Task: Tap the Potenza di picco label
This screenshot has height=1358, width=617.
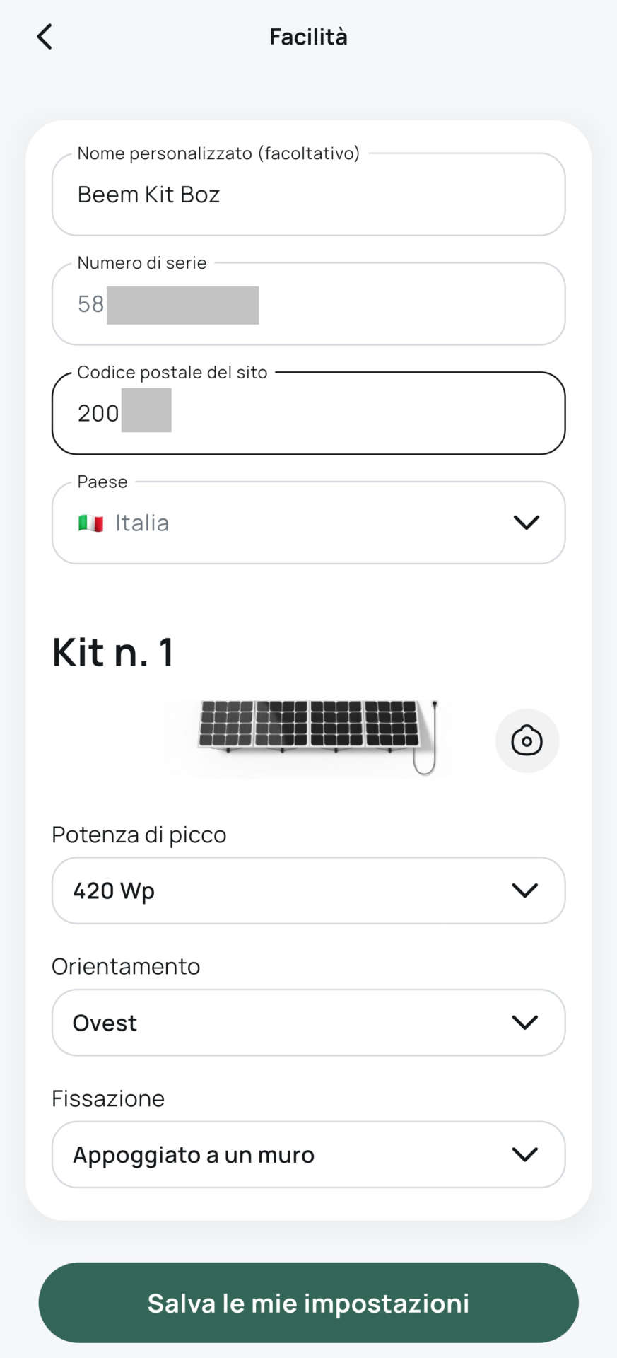Action: [139, 835]
